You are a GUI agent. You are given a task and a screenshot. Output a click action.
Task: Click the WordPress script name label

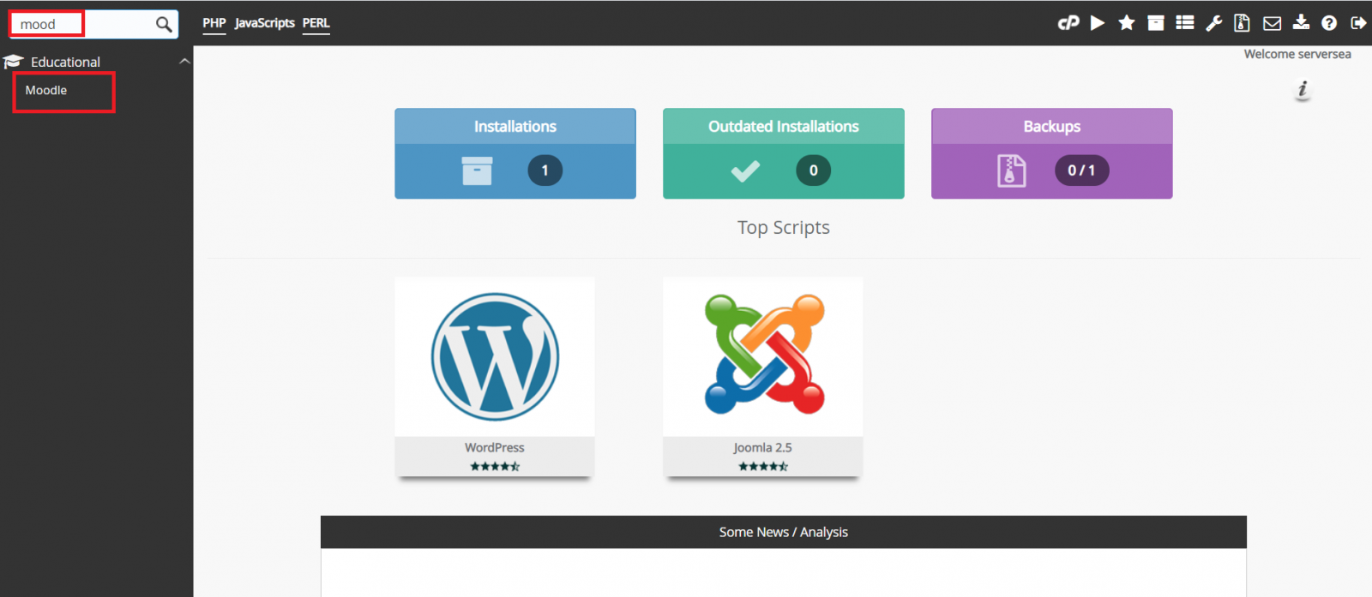tap(495, 447)
